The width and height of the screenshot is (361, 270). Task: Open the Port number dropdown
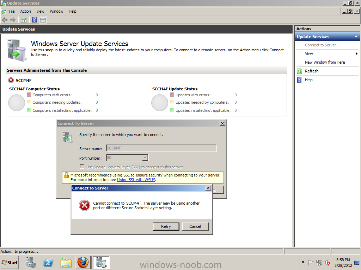[145, 157]
